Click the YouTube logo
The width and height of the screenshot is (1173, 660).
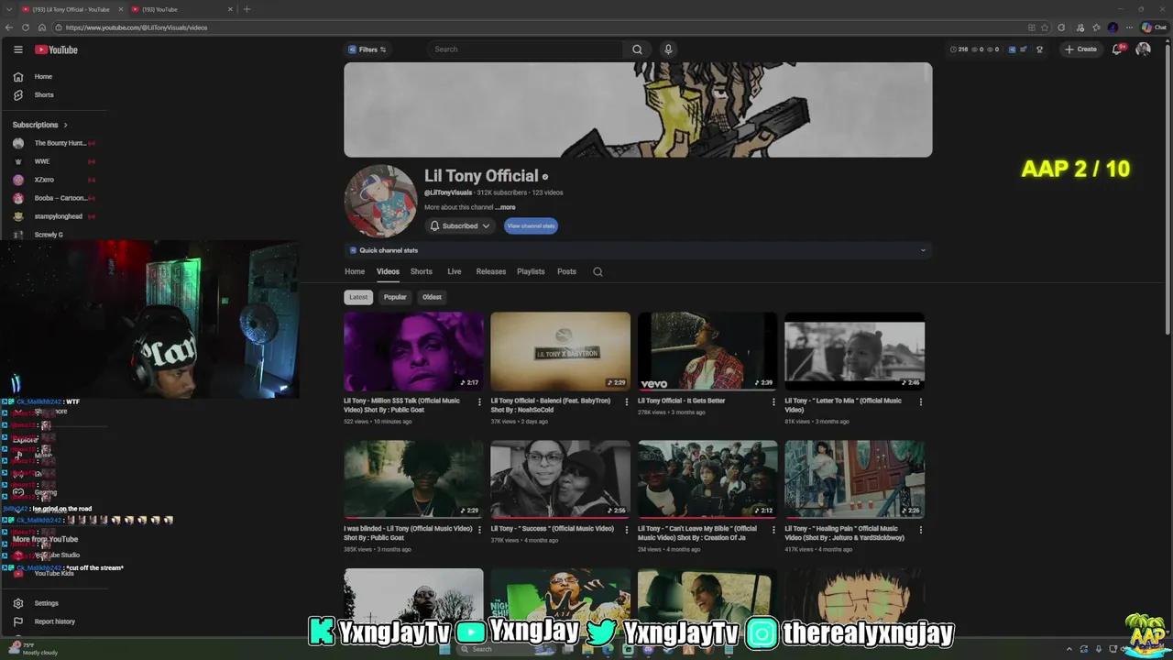(x=57, y=49)
